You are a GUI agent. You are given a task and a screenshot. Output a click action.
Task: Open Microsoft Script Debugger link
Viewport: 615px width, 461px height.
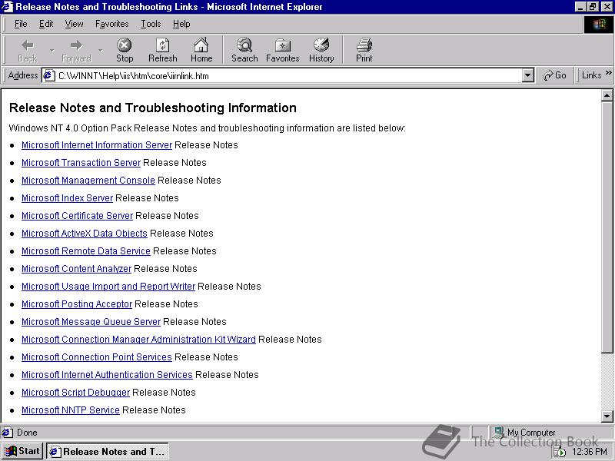tap(75, 392)
